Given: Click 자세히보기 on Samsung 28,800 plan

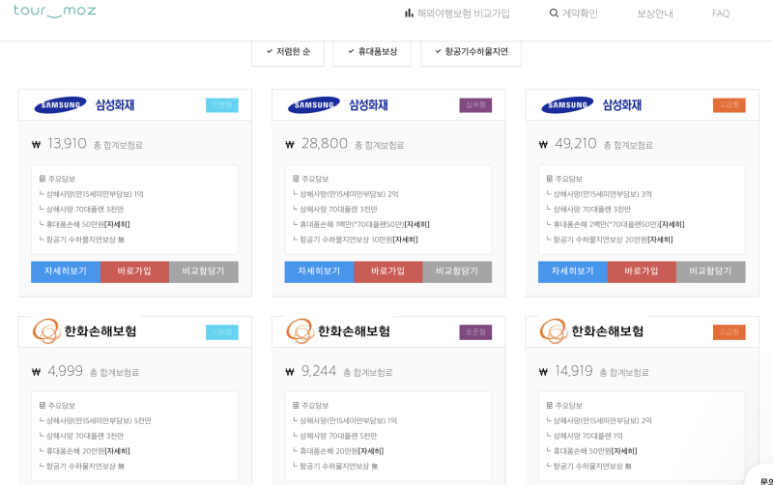Looking at the screenshot, I should [x=319, y=271].
